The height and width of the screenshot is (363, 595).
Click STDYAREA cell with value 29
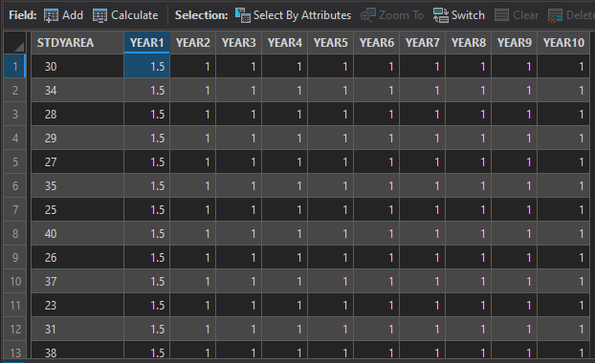pyautogui.click(x=77, y=138)
